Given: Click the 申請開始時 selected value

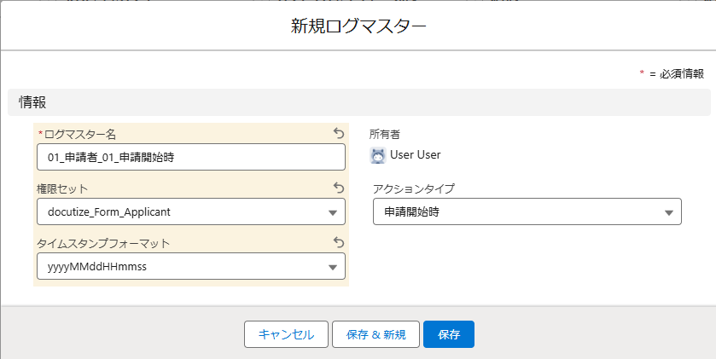Looking at the screenshot, I should point(411,212).
